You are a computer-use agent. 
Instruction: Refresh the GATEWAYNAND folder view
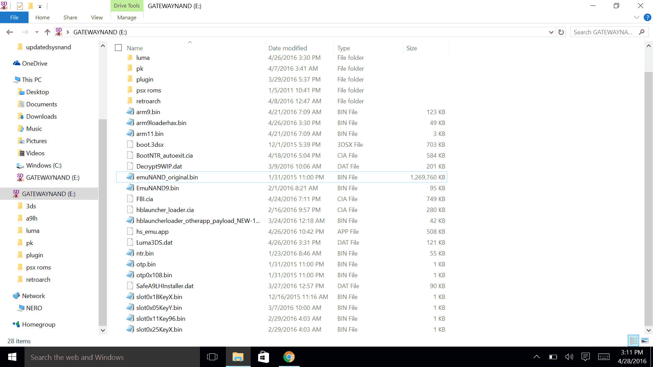pyautogui.click(x=561, y=32)
